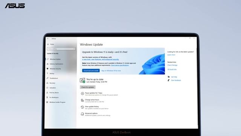
Task: Choose Stay on Windows 10 for now
Action: (111, 71)
